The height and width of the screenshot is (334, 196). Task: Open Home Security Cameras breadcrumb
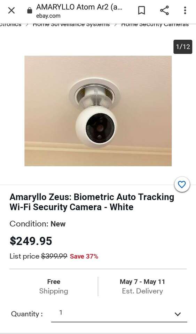155,24
